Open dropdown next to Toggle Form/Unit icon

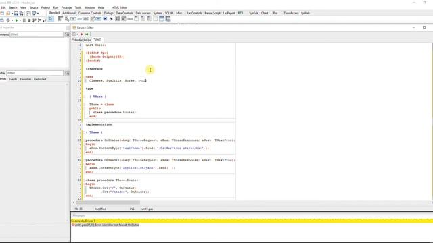(x=38, y=13)
